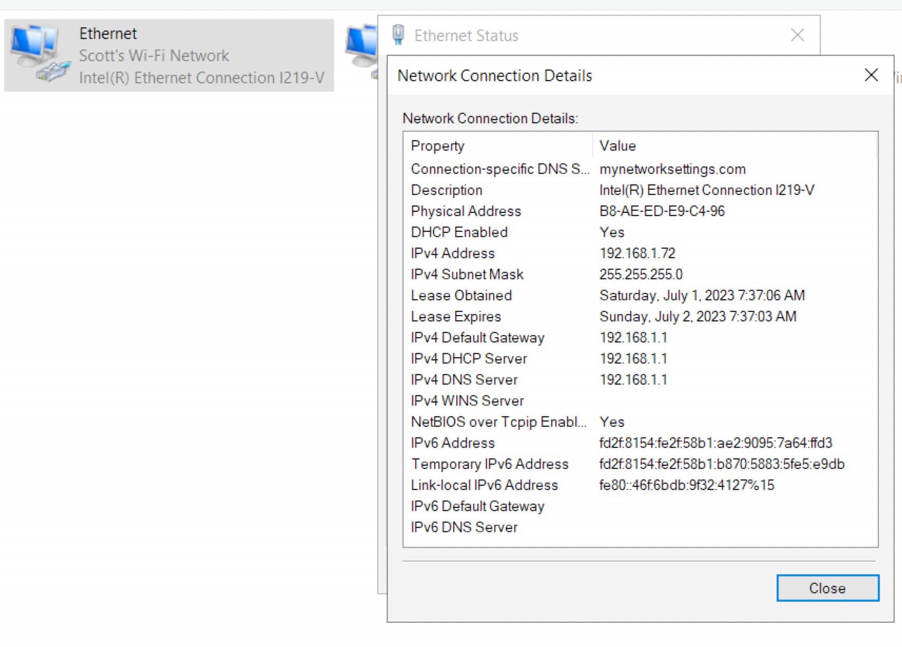This screenshot has height=647, width=902.
Task: Select the IPv4 Default Gateway property
Action: point(477,338)
